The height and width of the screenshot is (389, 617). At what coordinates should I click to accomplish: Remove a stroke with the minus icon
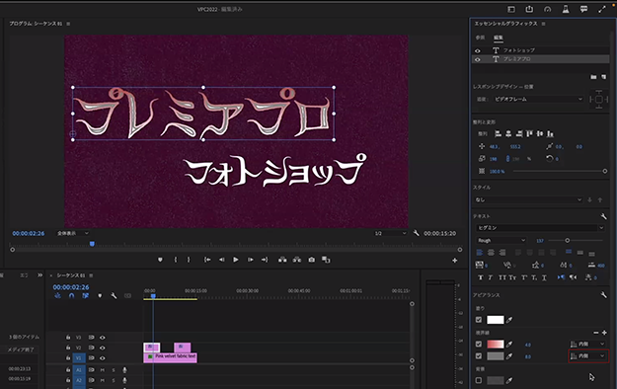click(595, 333)
